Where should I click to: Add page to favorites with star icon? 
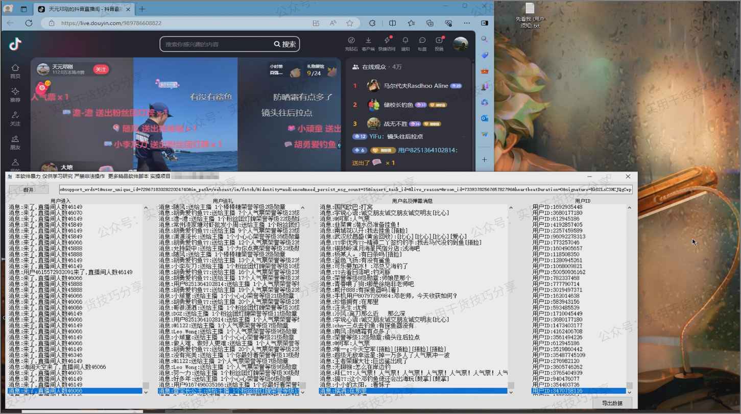tap(349, 23)
